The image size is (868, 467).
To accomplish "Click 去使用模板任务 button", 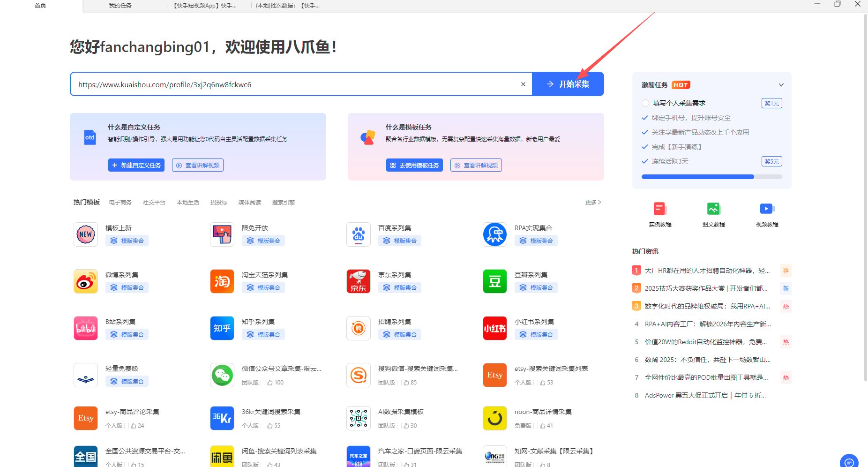I will [414, 165].
